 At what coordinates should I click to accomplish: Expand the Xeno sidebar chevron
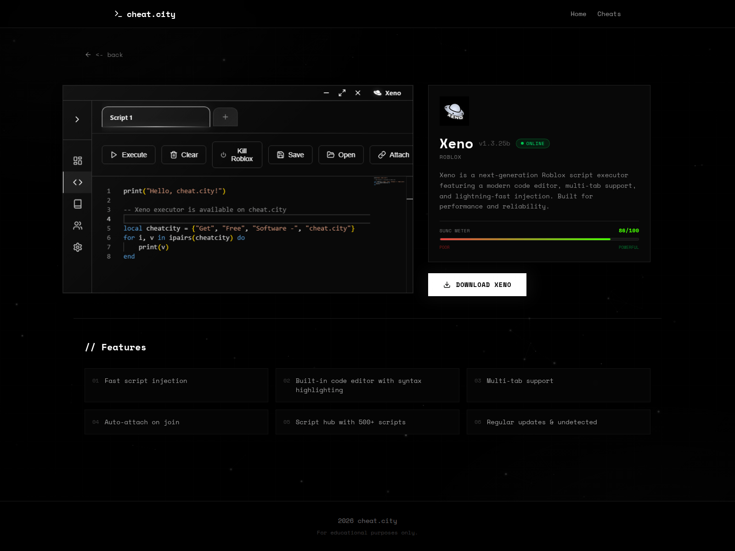77,119
